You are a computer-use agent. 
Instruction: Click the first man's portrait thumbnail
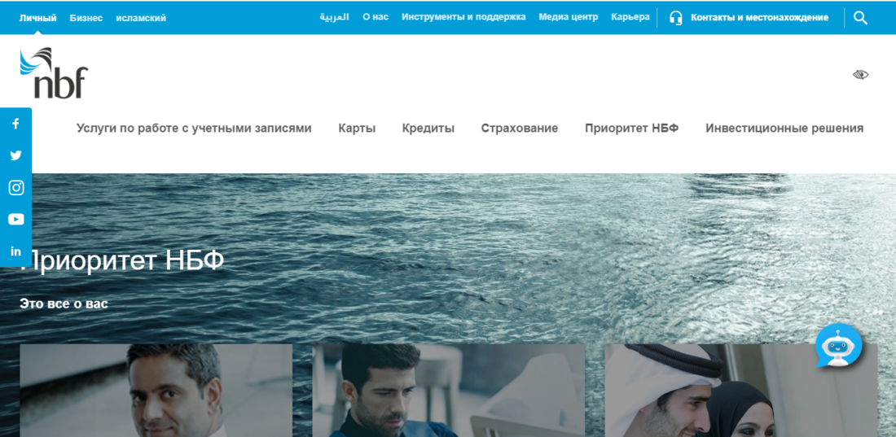pyautogui.click(x=156, y=391)
